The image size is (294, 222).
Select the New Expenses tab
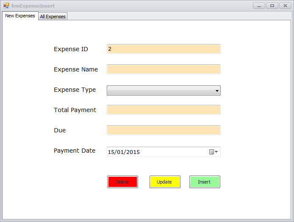[20, 16]
